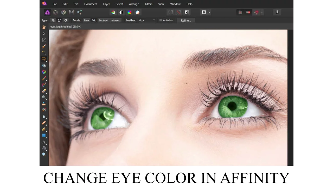Open the View menu
Viewport: 333px width, 187px height.
point(161,4)
